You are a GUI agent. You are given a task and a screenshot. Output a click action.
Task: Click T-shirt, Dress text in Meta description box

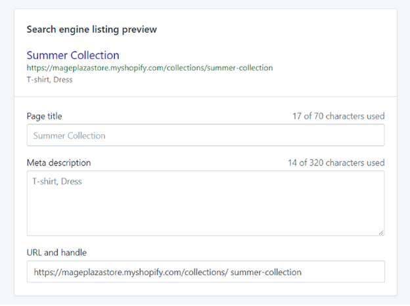[57, 181]
